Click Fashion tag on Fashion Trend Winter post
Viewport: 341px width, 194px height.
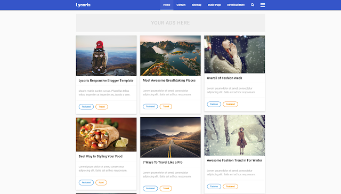pyautogui.click(x=214, y=187)
